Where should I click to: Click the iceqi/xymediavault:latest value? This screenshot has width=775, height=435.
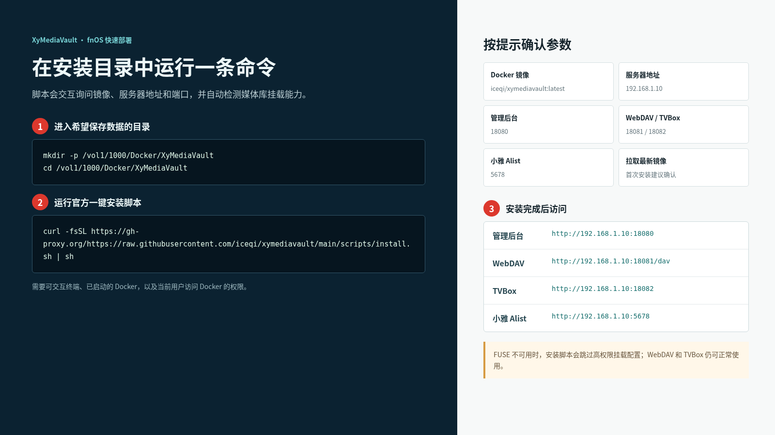[527, 88]
